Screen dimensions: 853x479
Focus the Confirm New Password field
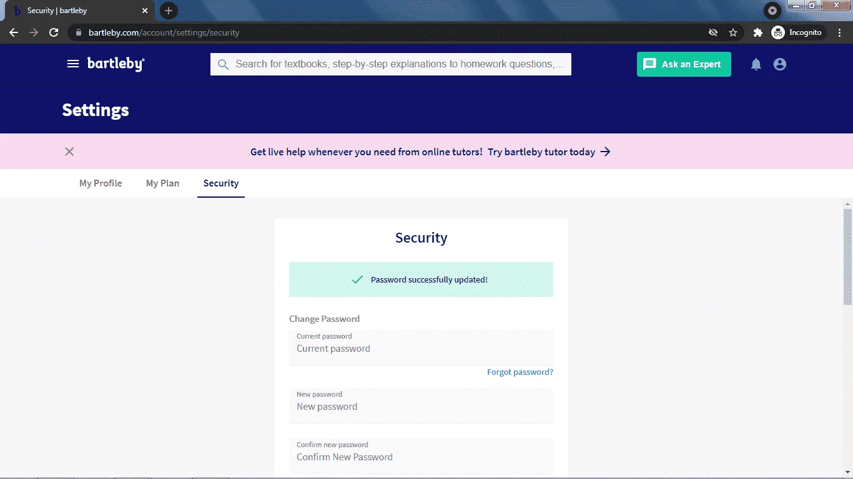coord(421,456)
